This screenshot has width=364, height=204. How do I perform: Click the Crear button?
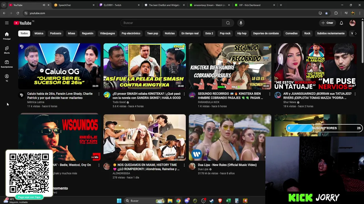coord(327,23)
